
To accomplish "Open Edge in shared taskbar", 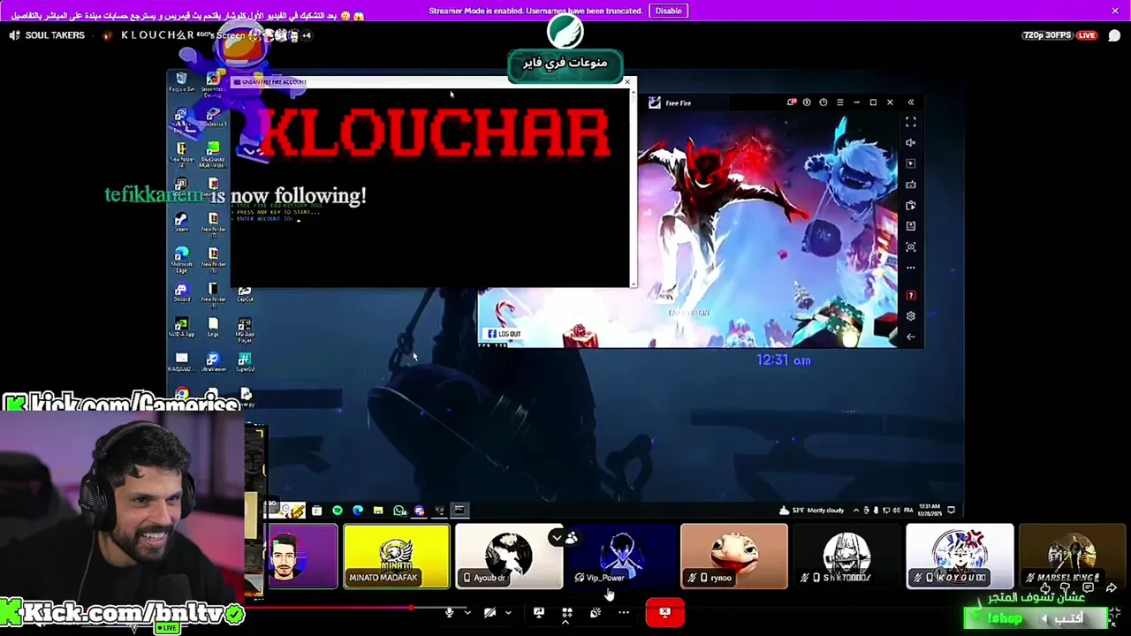I will (357, 511).
